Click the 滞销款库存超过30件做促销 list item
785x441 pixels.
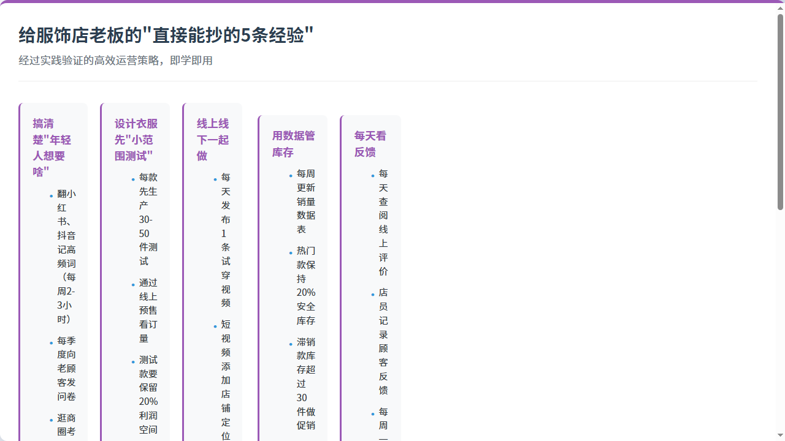coord(305,383)
